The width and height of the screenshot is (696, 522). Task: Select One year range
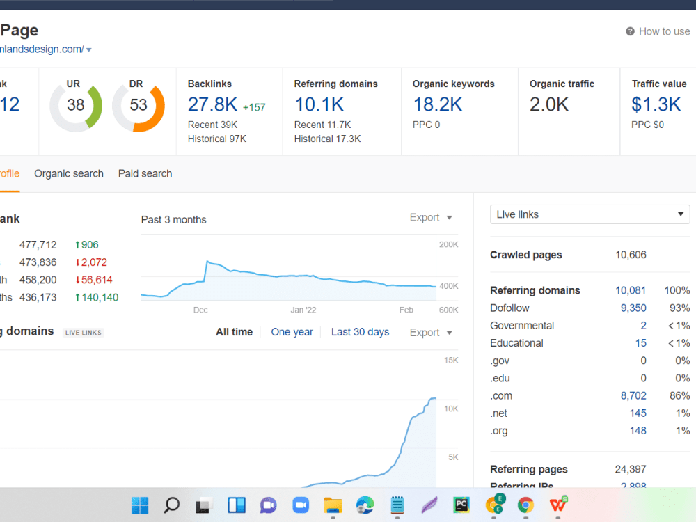tap(292, 332)
